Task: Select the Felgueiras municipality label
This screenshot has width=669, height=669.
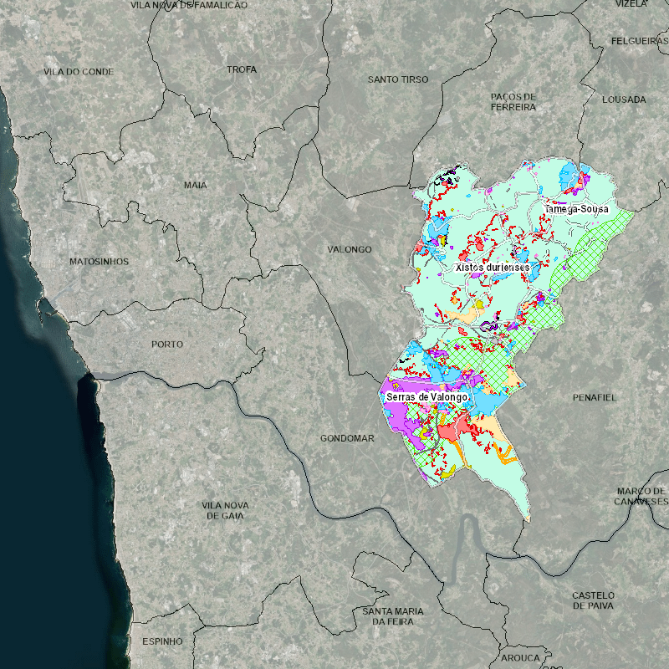Action: [639, 41]
